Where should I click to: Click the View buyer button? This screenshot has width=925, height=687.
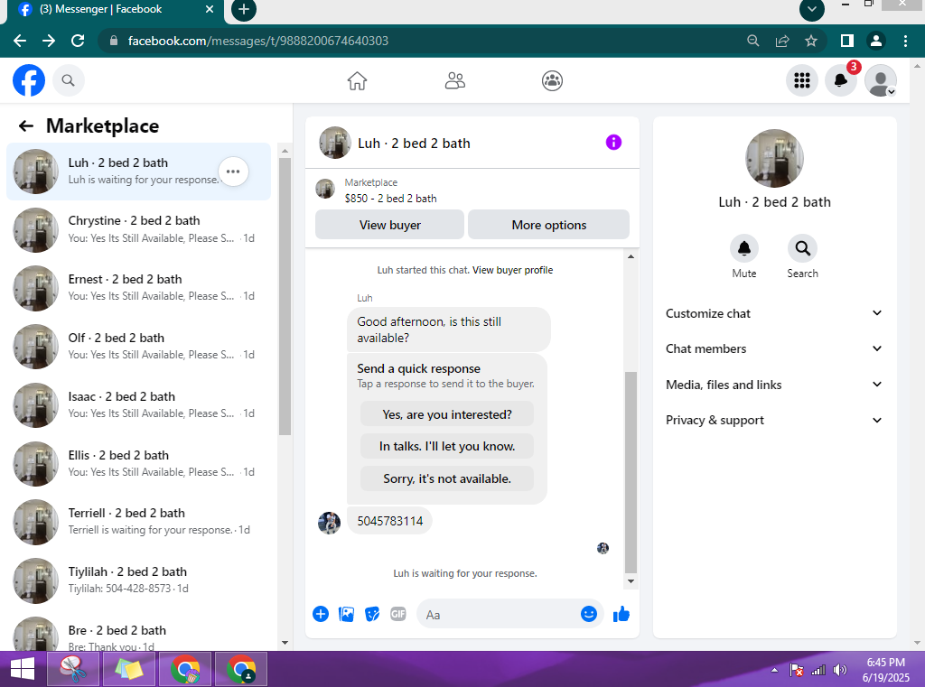[x=389, y=225]
